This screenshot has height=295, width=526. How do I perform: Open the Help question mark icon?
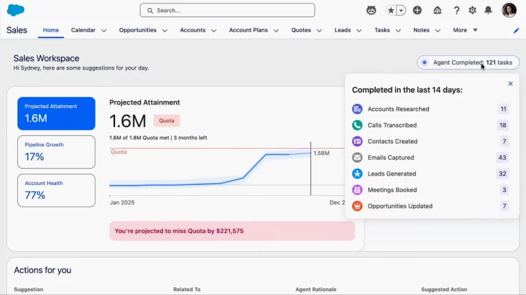coord(456,10)
